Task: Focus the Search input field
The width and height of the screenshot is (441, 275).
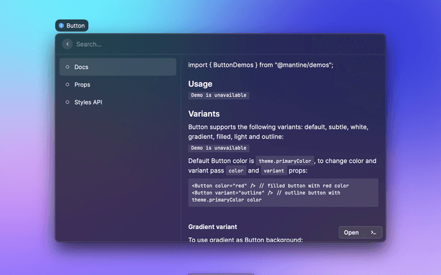Action: (220, 44)
